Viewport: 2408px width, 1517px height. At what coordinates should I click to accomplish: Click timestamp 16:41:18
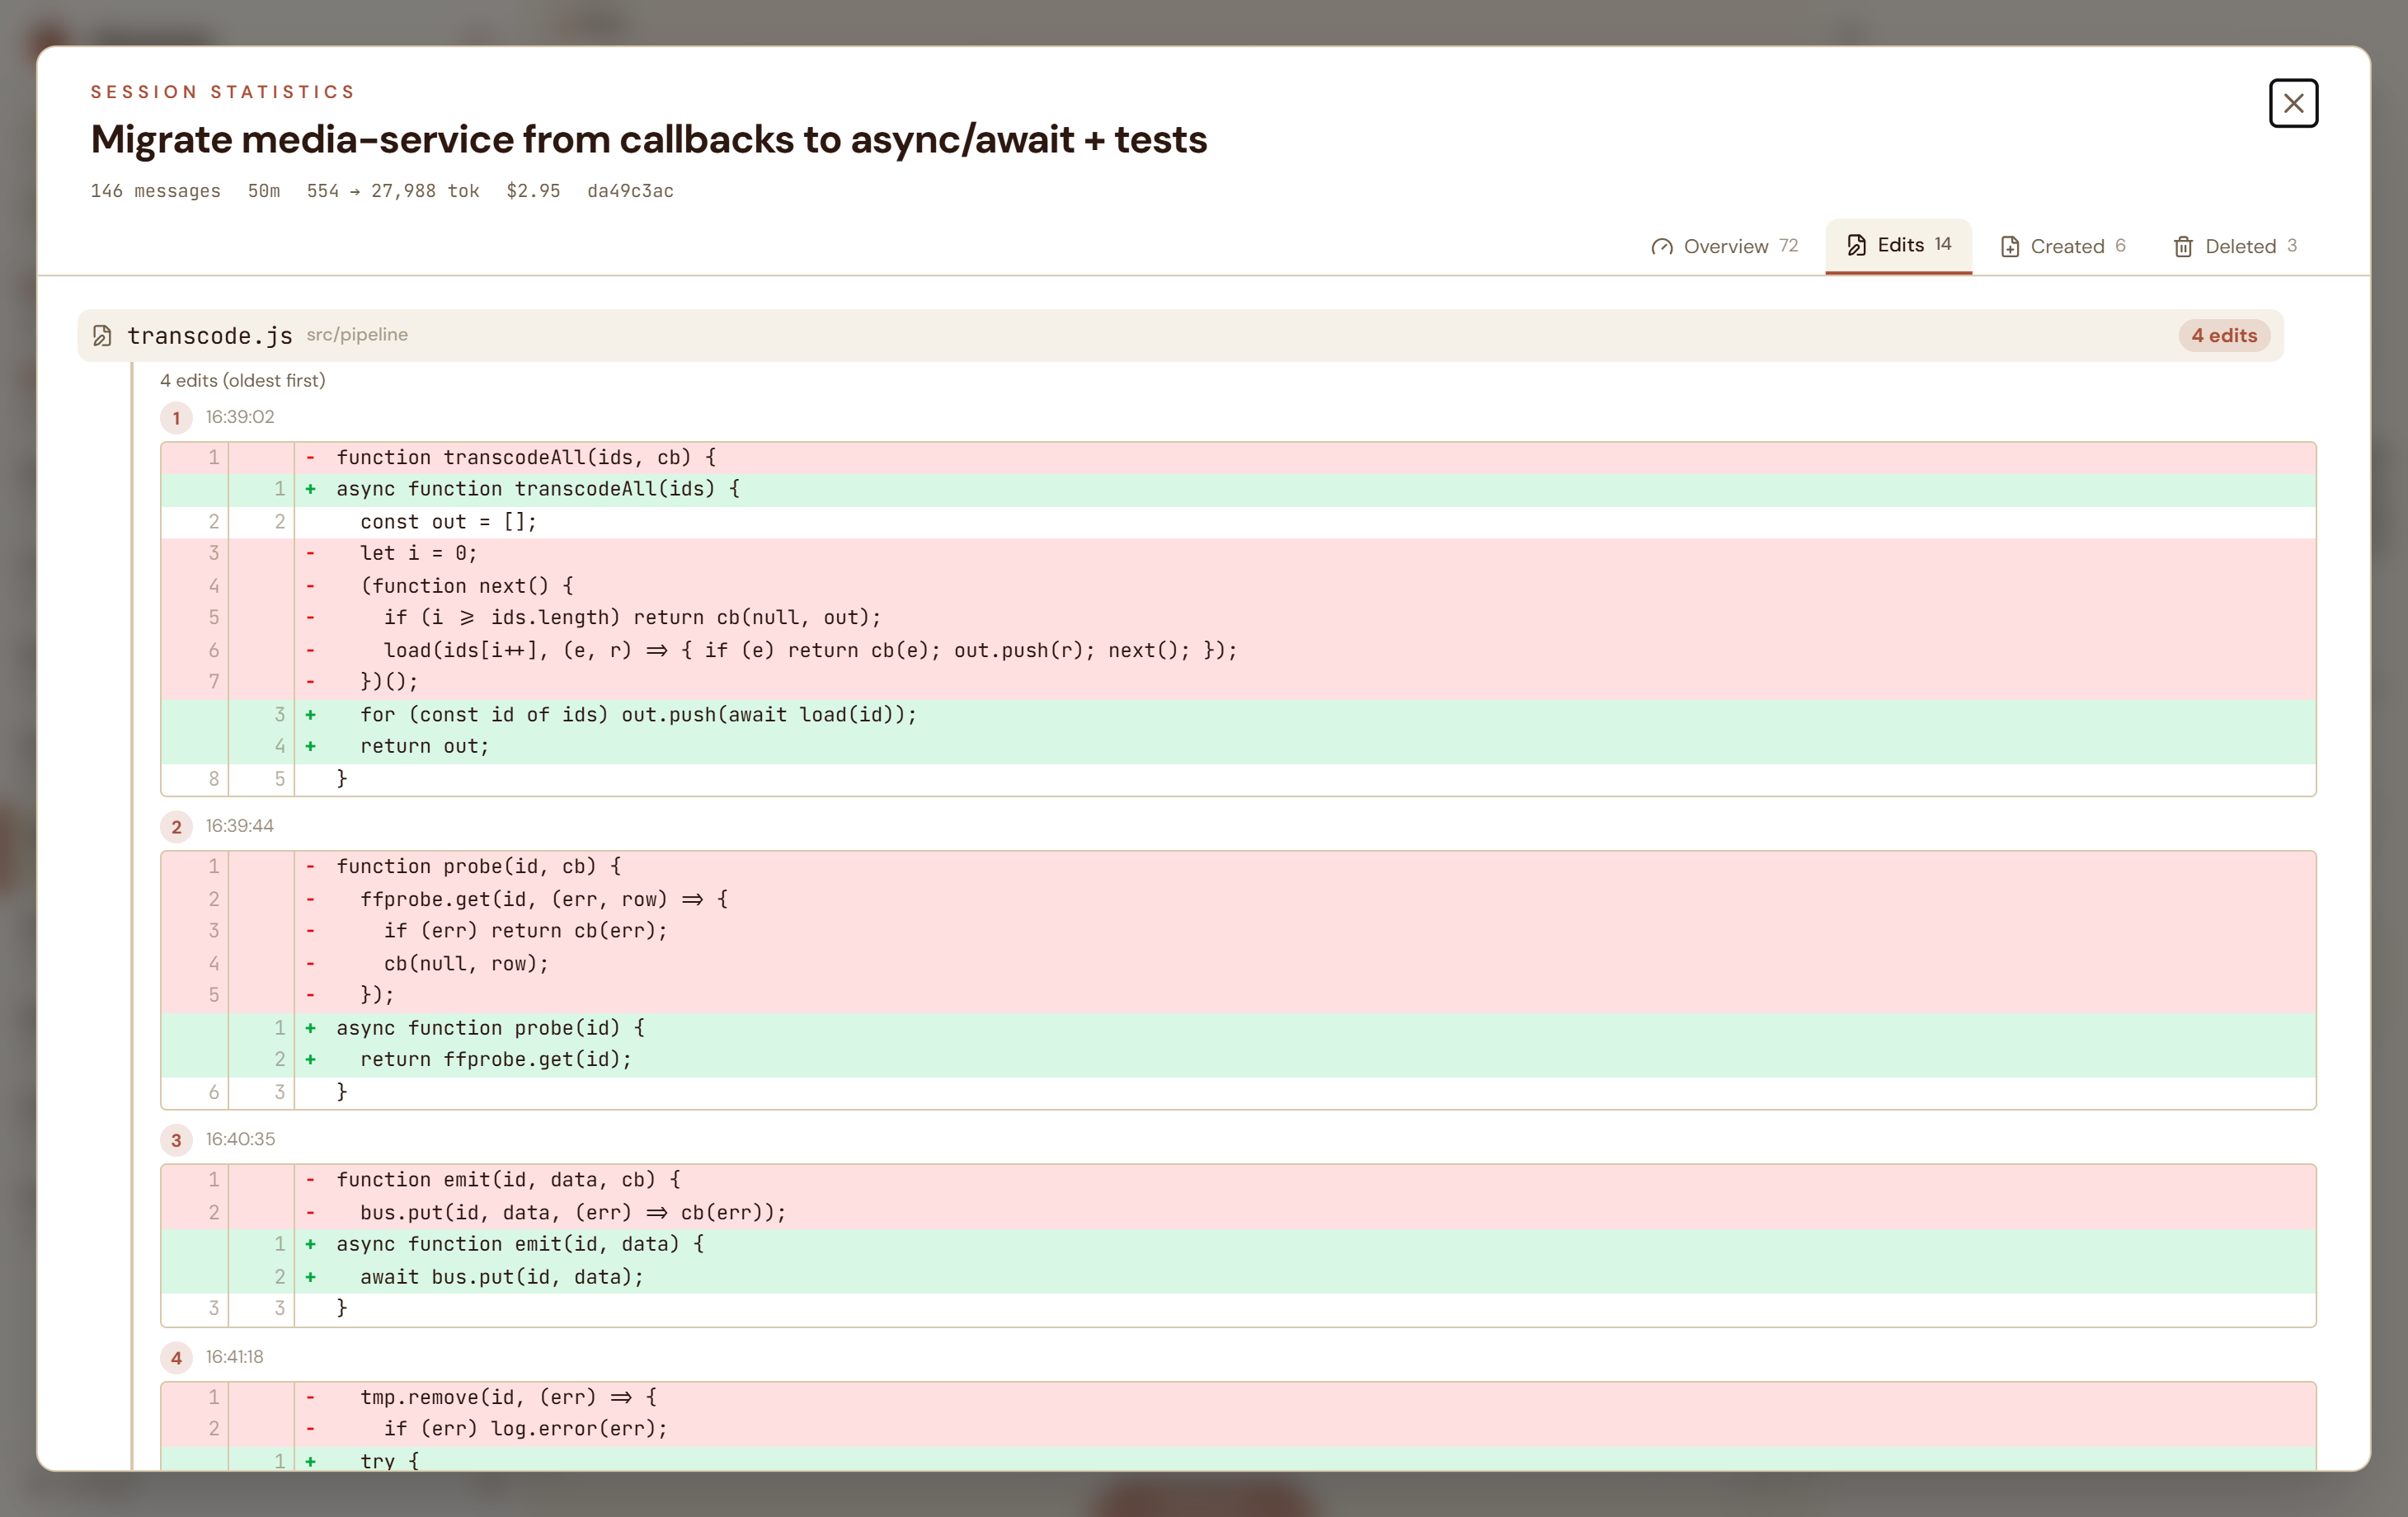235,1357
